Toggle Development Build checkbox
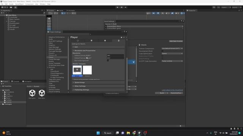This screenshot has height=136, width=243. [163, 51]
